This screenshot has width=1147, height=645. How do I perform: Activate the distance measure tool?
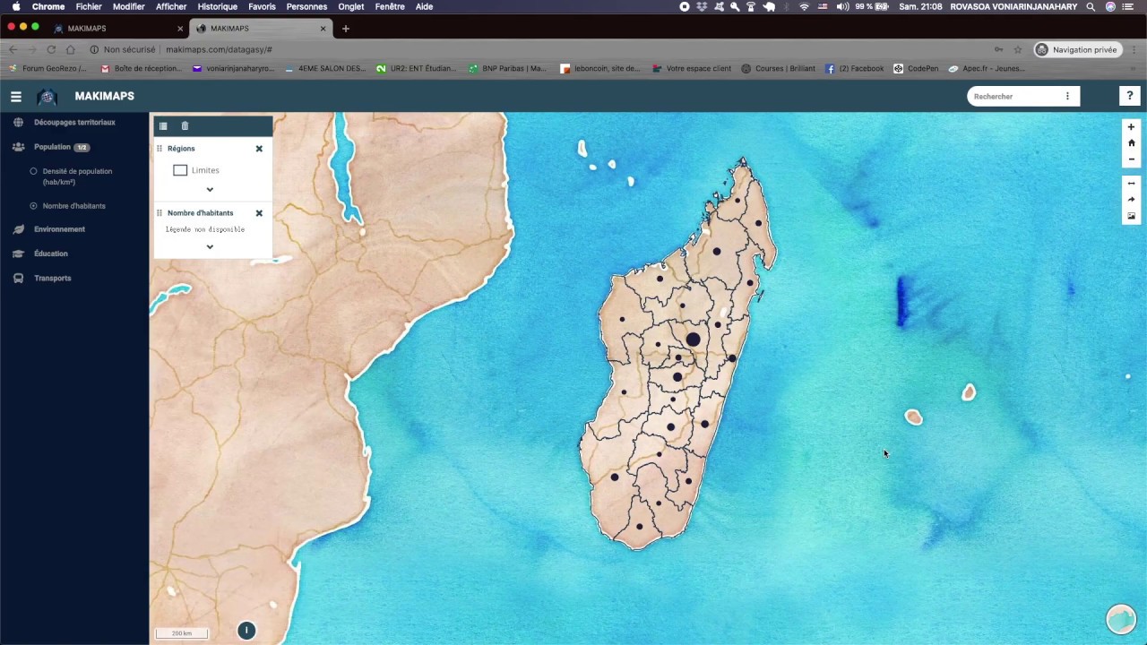[1131, 184]
